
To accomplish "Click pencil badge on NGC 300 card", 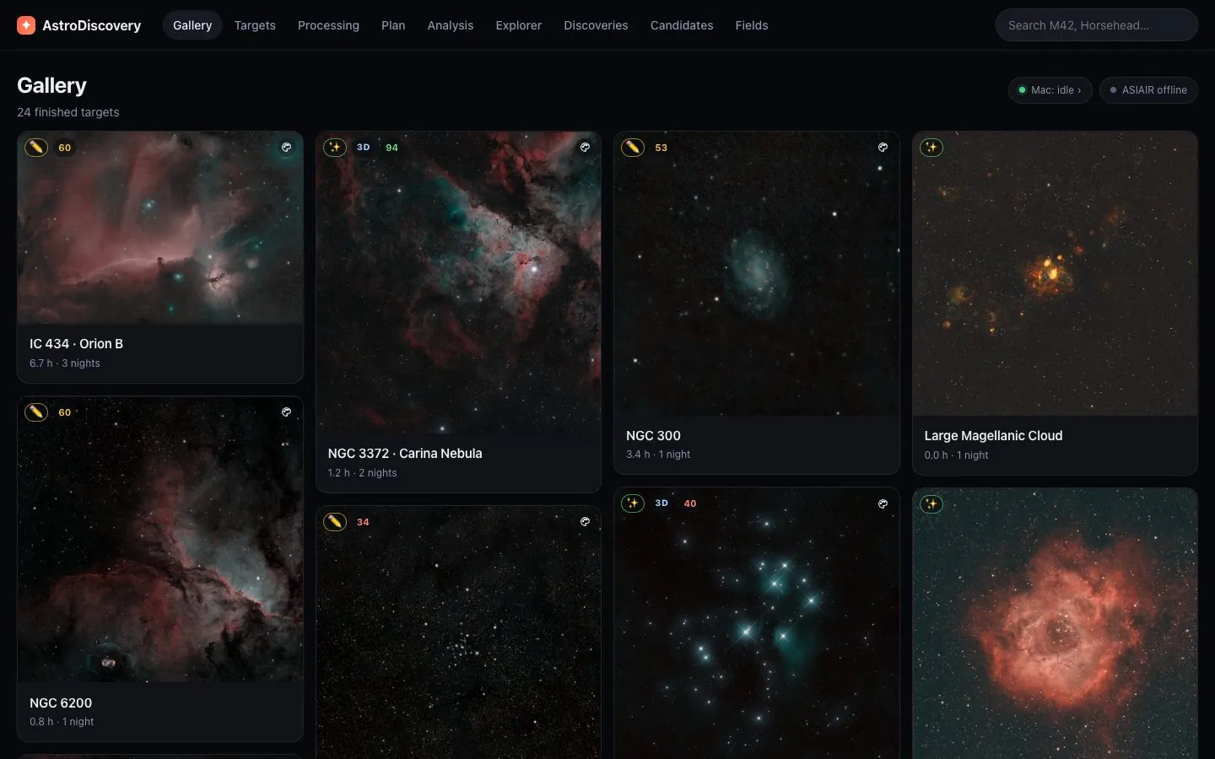I will (633, 148).
